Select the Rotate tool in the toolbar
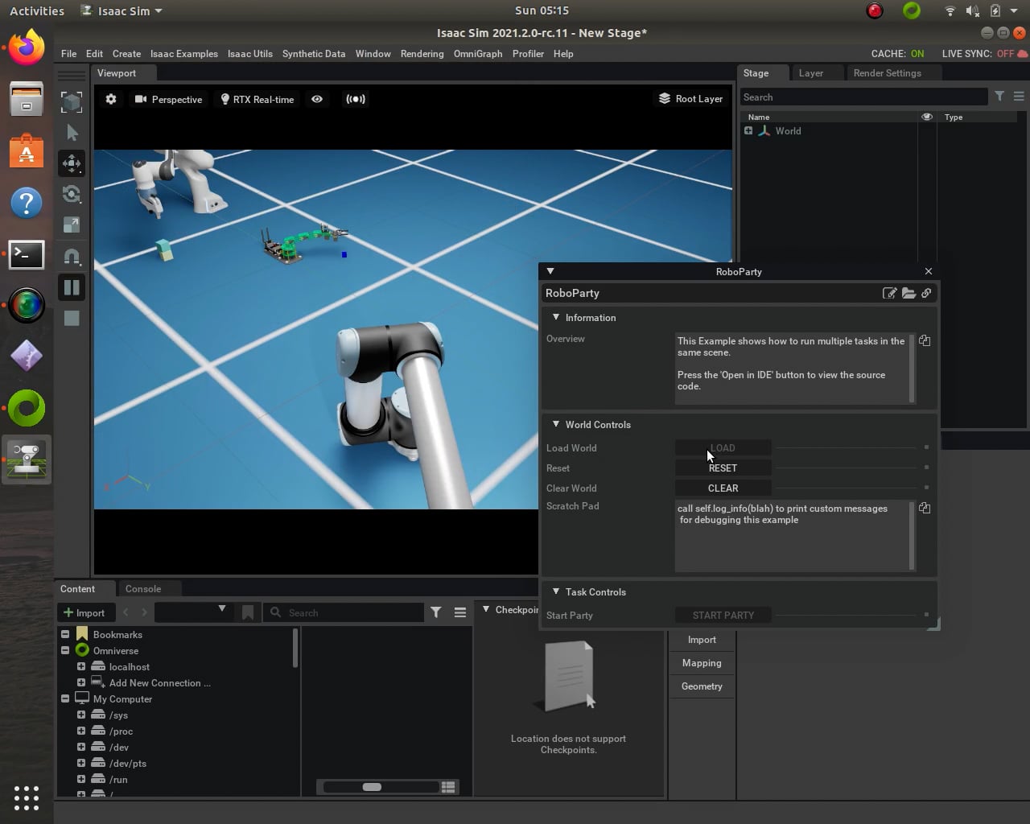1030x824 pixels. [72, 194]
